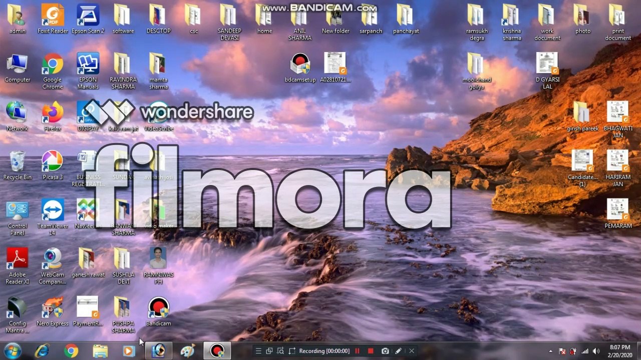Close the Bandicam recording bar
This screenshot has height=360, width=641.
pyautogui.click(x=412, y=351)
